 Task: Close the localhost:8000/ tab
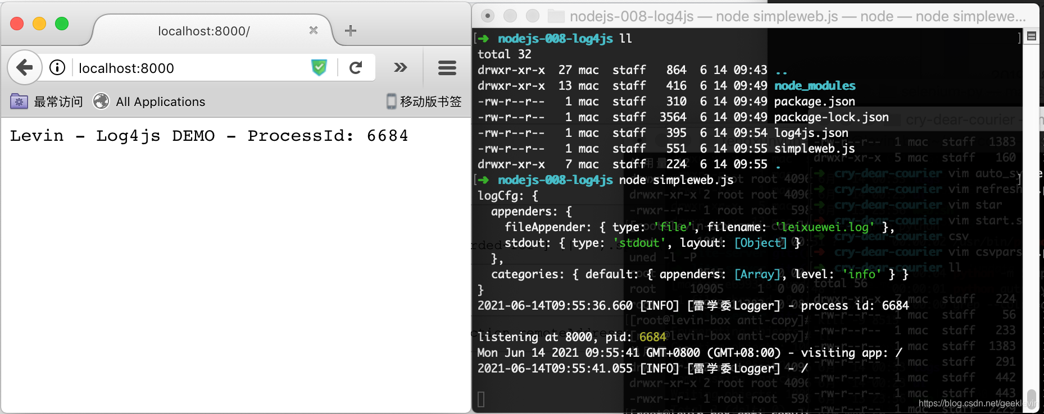[x=314, y=30]
